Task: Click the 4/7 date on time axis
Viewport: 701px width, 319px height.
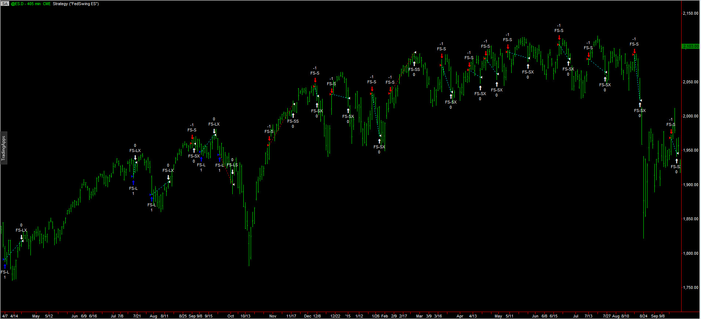Action: pyautogui.click(x=5, y=316)
